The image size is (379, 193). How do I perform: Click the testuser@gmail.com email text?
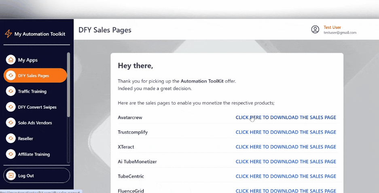(340, 33)
